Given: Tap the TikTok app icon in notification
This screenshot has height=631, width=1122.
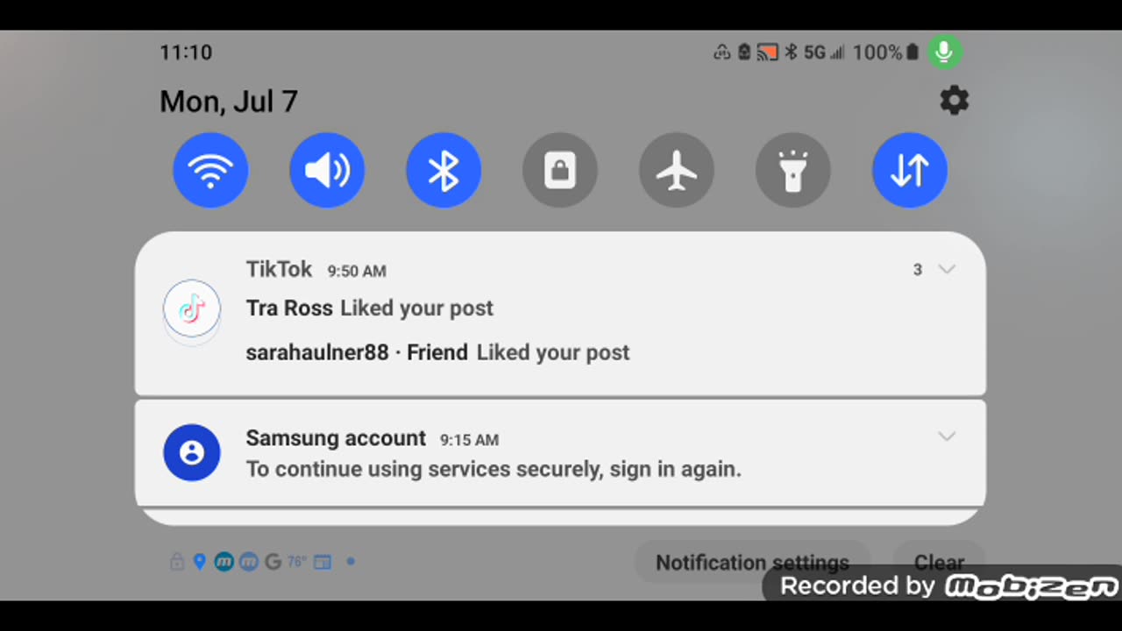Looking at the screenshot, I should coord(192,308).
